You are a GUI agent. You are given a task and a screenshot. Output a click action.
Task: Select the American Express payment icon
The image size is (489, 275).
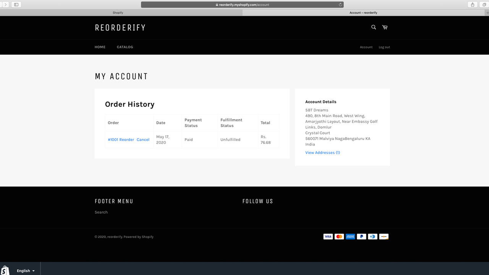(350, 236)
